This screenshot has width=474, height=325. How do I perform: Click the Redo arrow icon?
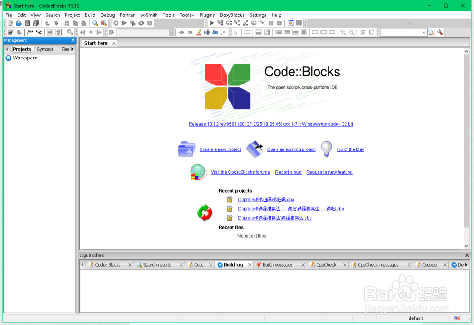click(x=55, y=23)
